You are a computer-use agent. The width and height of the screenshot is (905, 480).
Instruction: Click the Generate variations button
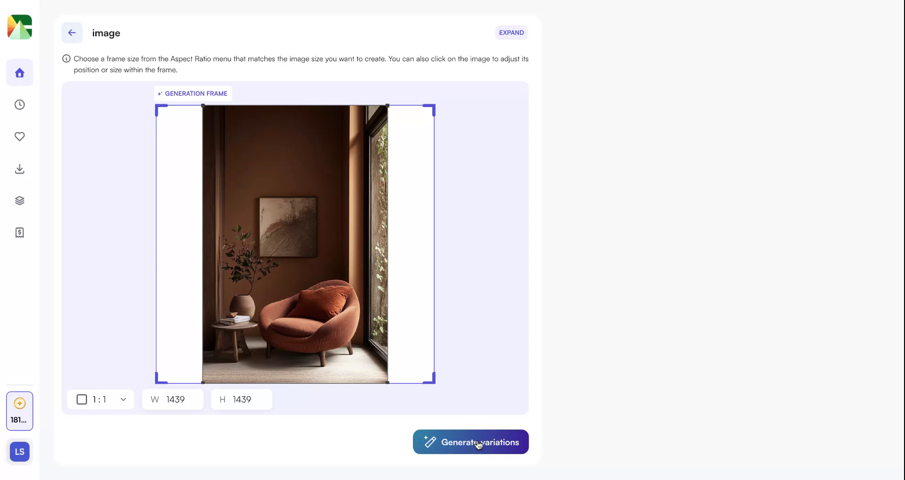470,442
